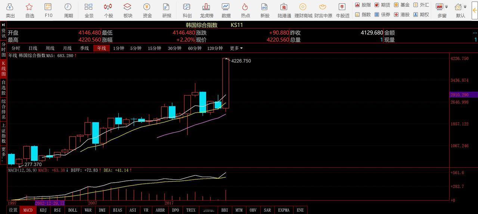Select the MACD indicator tab
The image size is (478, 214).
pos(28,210)
